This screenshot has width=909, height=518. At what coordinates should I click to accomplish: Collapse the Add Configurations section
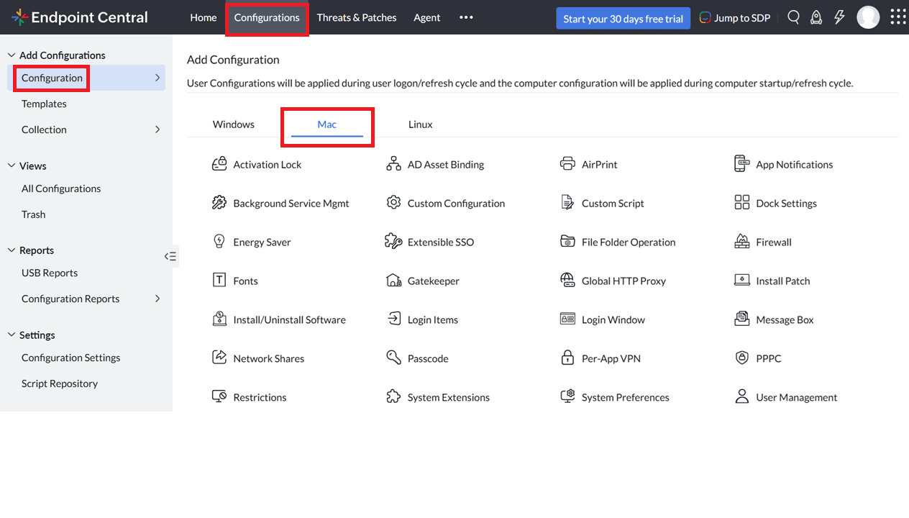tap(12, 55)
